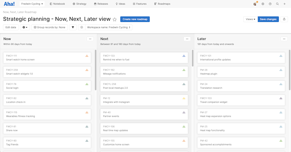Click the Aha! logo

(9, 4)
